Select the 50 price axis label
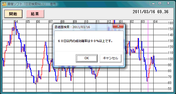 171,89
